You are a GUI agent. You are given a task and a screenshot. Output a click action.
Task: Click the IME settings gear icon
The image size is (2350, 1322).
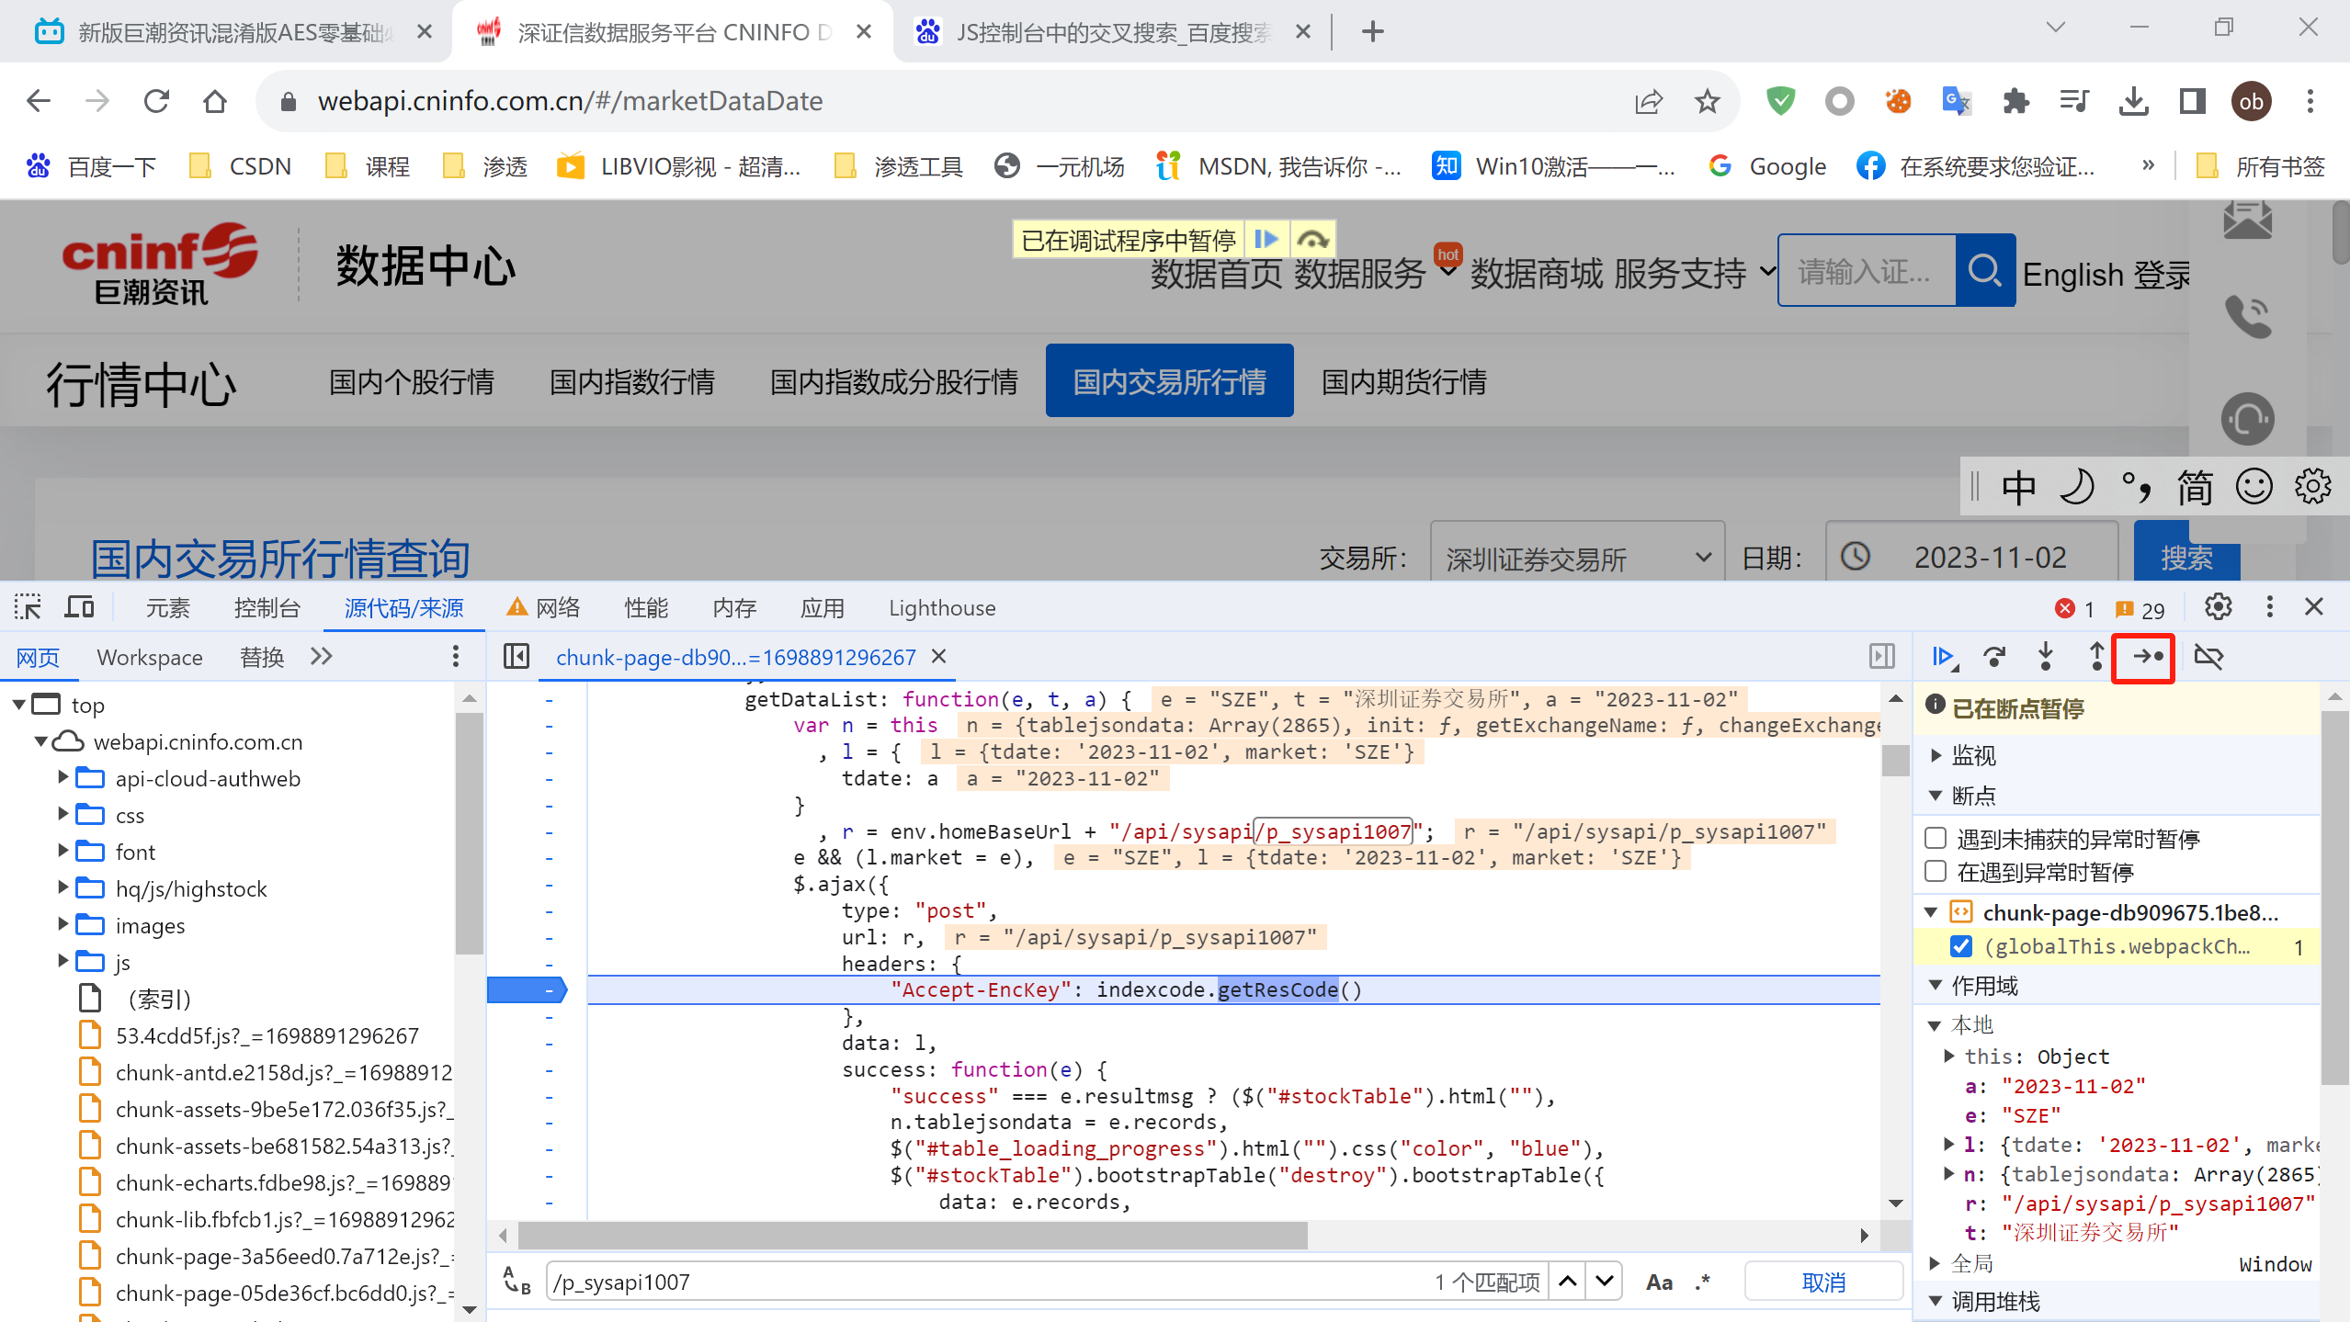2313,487
